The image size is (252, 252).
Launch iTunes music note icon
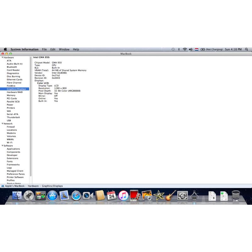123,196
